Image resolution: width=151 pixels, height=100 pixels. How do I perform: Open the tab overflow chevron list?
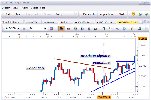[140, 22]
